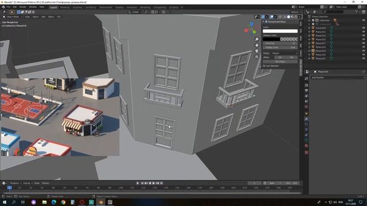Open the shading options dropdown arrow
367x206 pixels.
[x=299, y=17]
